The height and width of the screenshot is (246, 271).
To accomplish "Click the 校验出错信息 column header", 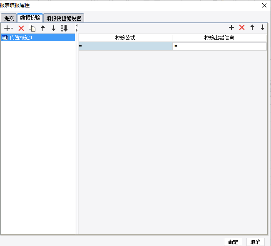I will [x=219, y=38].
